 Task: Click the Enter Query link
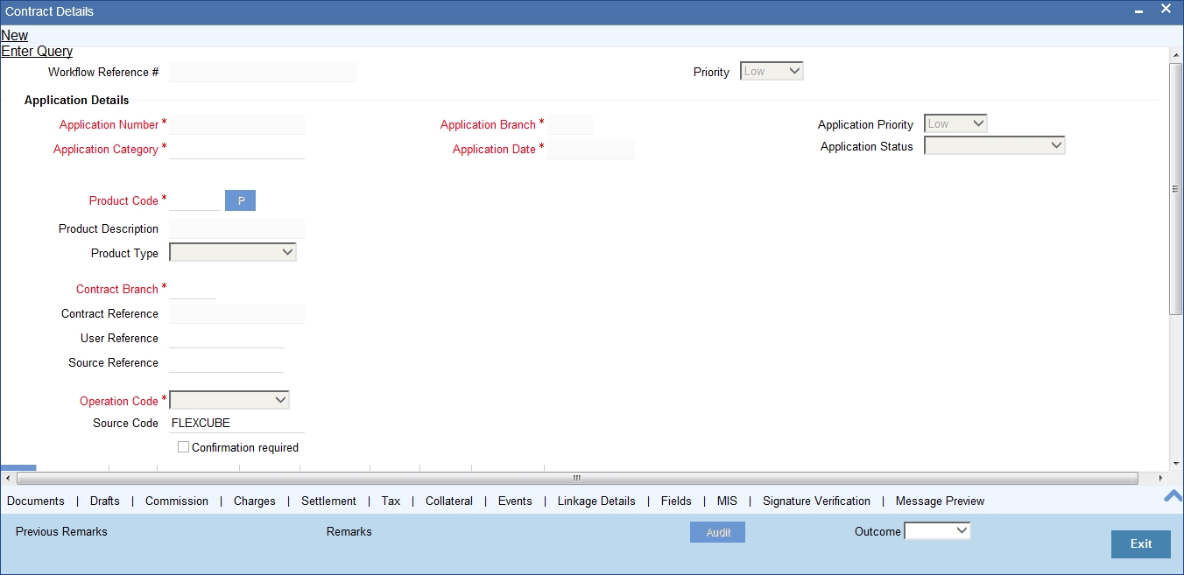(37, 52)
